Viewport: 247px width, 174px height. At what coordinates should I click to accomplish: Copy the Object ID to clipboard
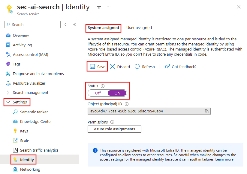pos(207,111)
